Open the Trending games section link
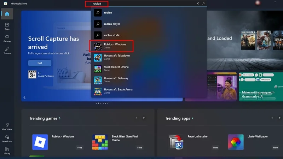 point(45,118)
